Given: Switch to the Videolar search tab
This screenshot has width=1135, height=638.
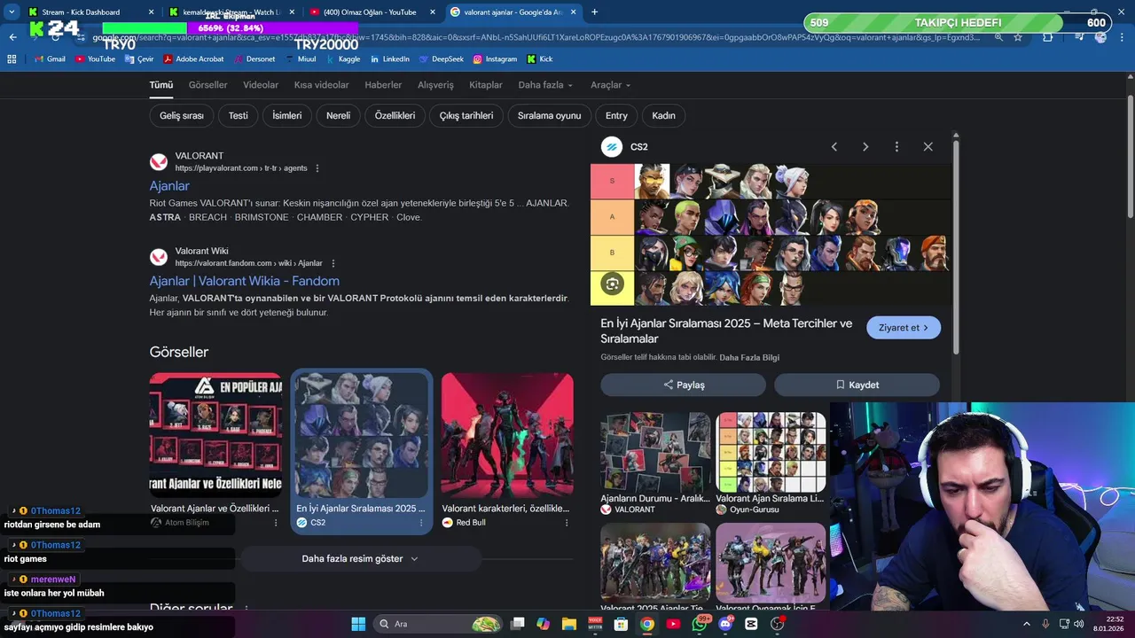Looking at the screenshot, I should (x=261, y=85).
